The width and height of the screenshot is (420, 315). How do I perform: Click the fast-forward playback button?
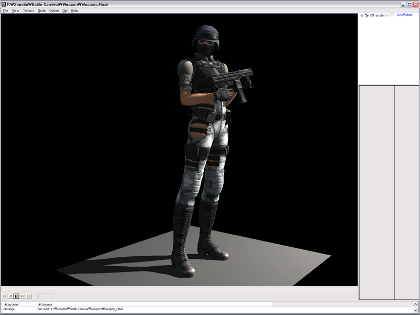(23, 296)
